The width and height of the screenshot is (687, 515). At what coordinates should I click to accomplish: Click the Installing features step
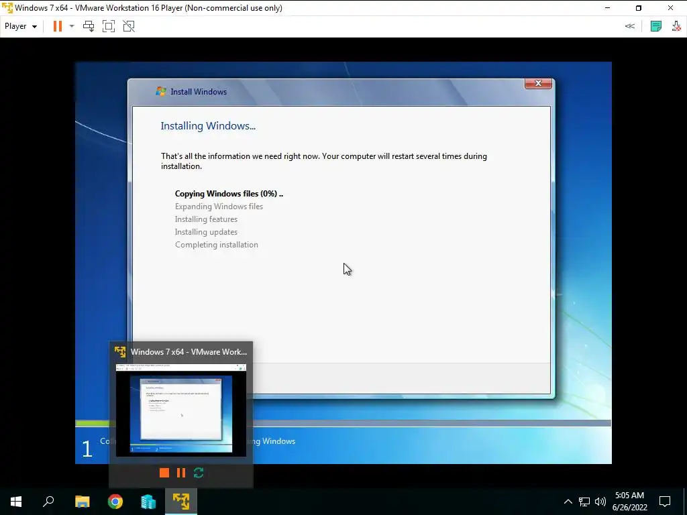pyautogui.click(x=206, y=219)
